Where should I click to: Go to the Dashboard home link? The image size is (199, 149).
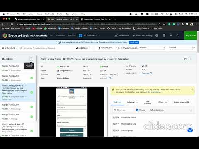9,48
